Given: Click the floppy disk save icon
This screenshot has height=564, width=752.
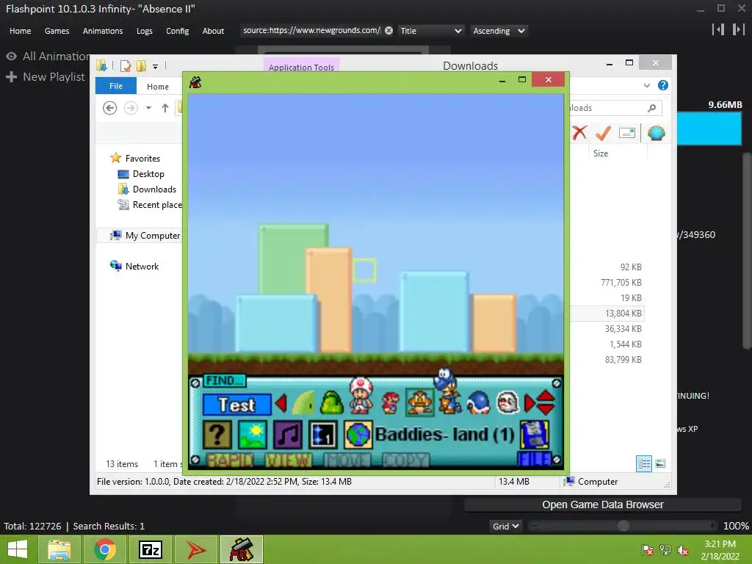Looking at the screenshot, I should pyautogui.click(x=535, y=435).
